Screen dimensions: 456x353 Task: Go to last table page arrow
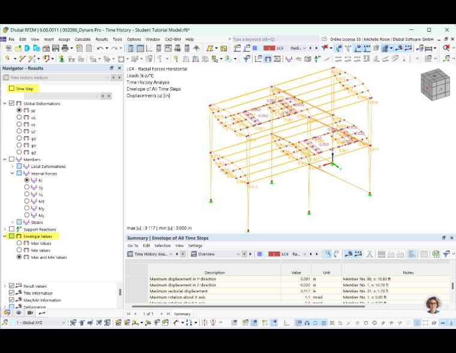point(168,314)
